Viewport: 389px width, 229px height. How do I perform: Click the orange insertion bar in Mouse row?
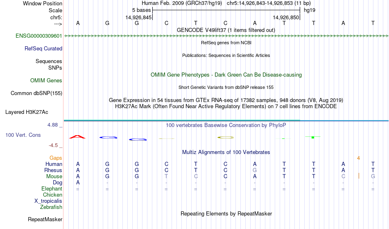tap(359, 176)
